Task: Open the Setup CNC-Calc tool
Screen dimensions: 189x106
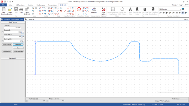Action: tap(27, 11)
